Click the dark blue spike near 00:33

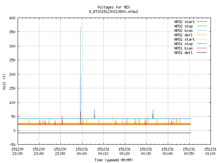(153, 114)
